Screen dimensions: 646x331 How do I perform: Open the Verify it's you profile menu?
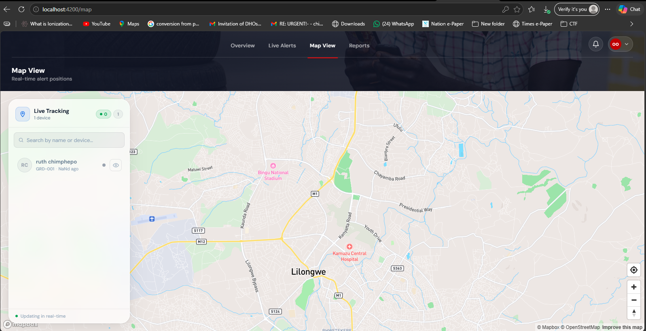pyautogui.click(x=576, y=9)
